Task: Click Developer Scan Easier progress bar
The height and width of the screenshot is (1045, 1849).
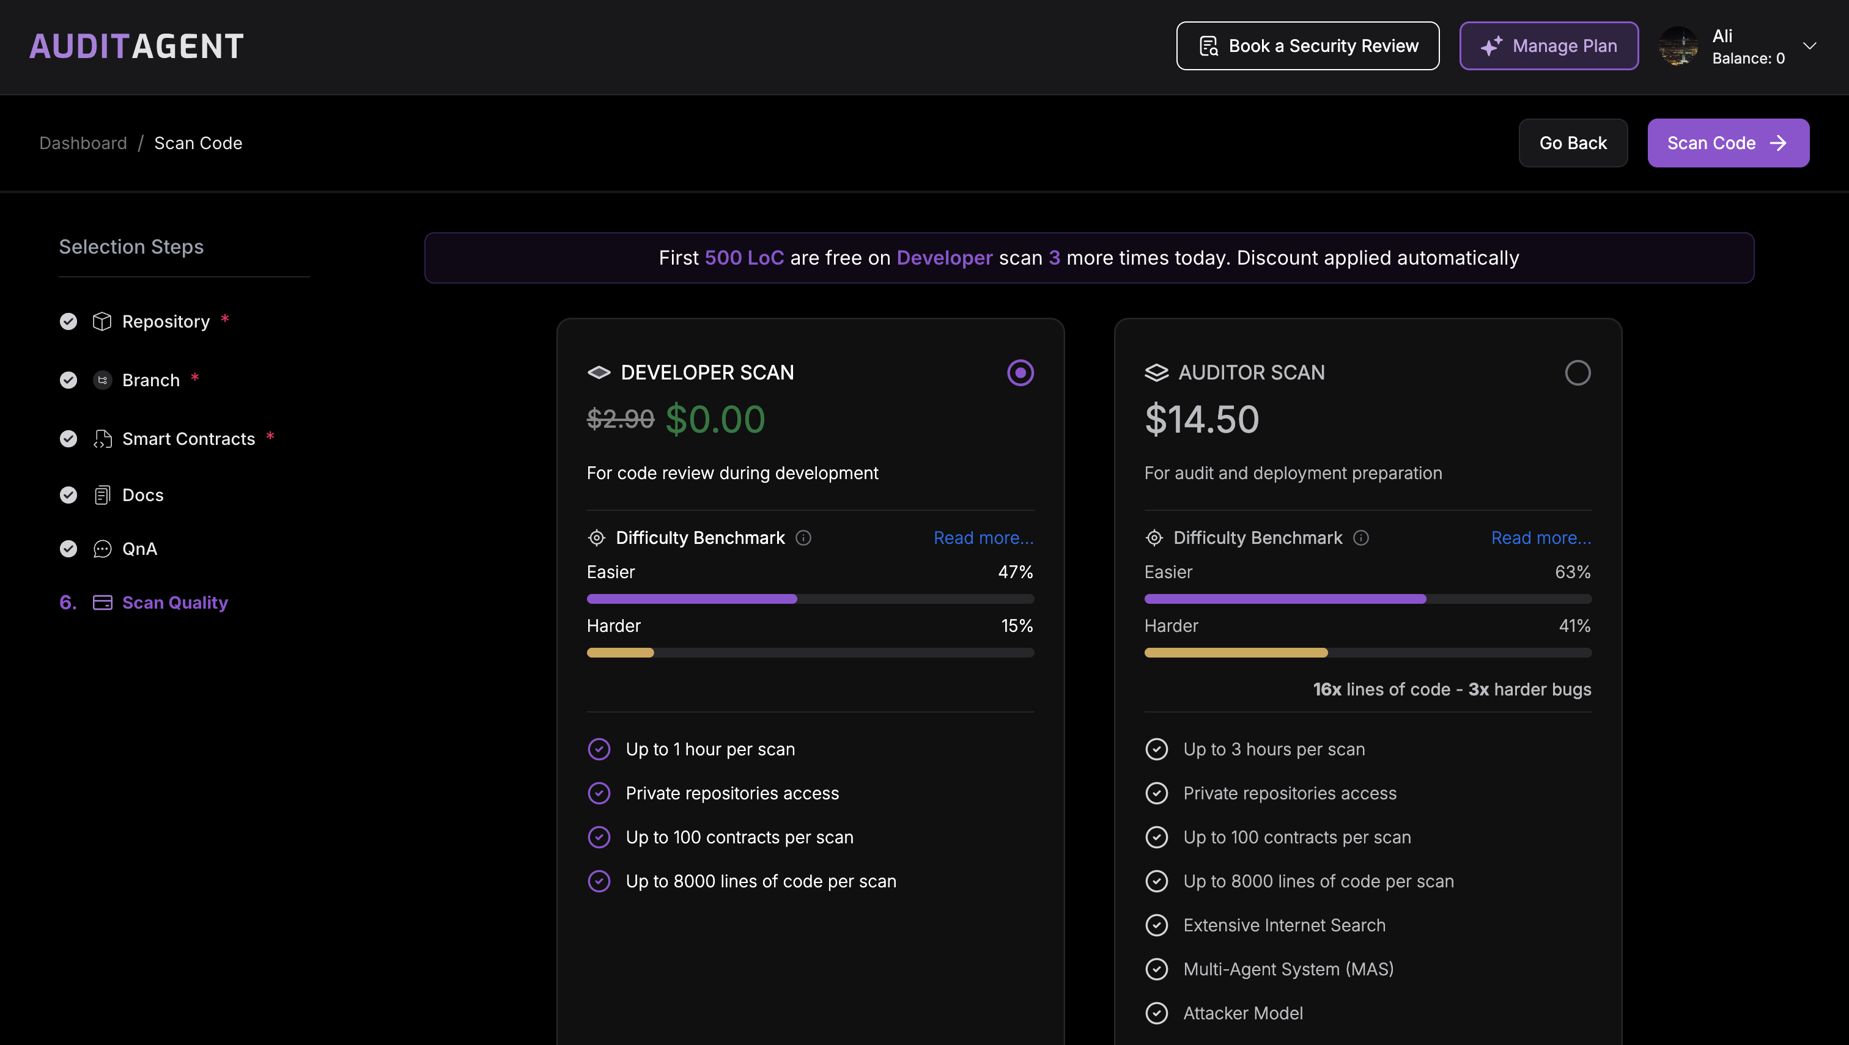Action: pos(810,598)
